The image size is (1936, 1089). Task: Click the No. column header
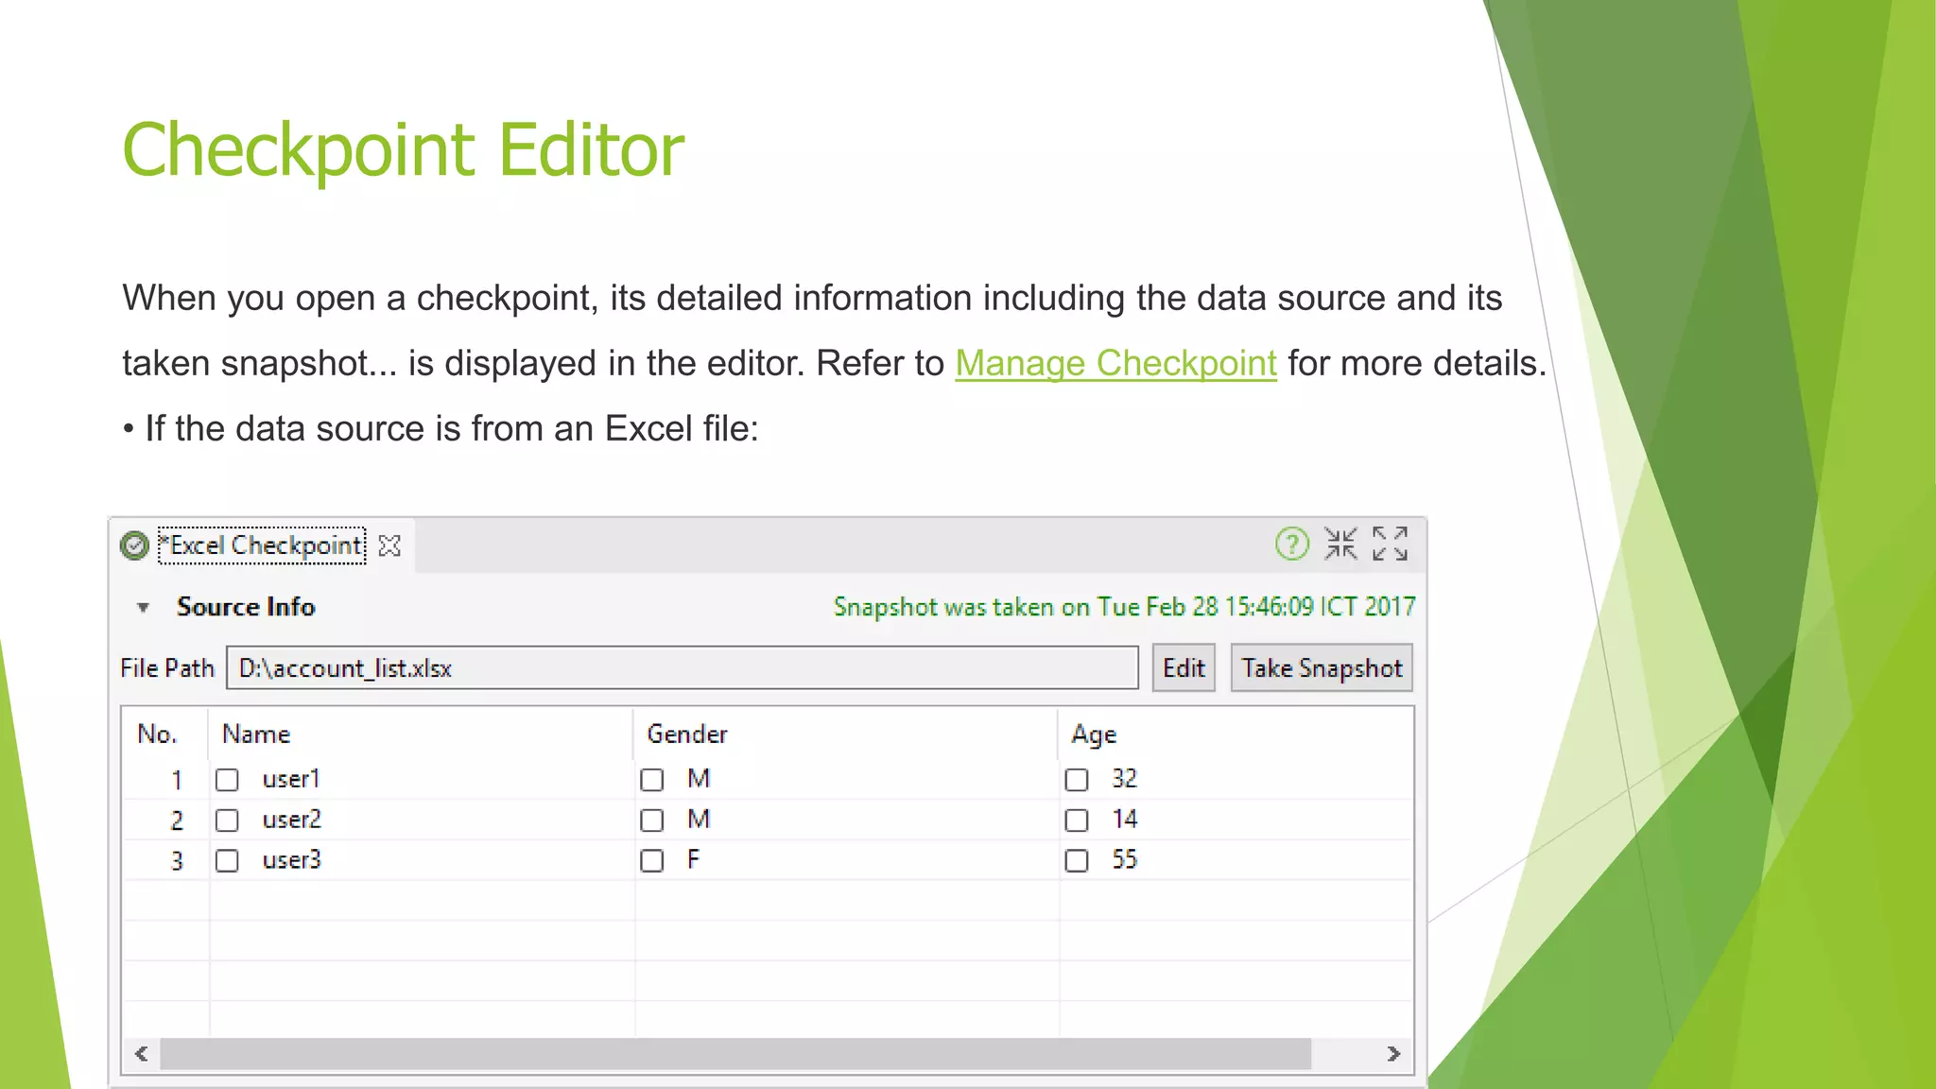(x=165, y=735)
